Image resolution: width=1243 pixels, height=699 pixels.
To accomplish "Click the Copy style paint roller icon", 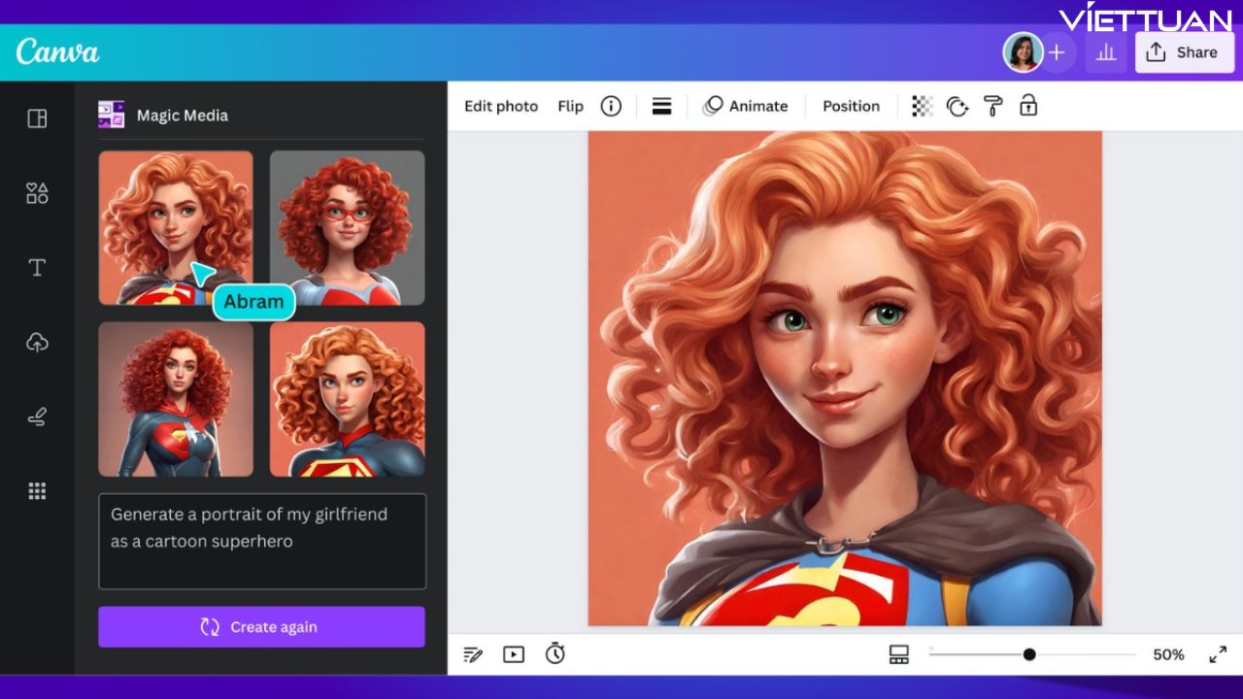I will [992, 107].
